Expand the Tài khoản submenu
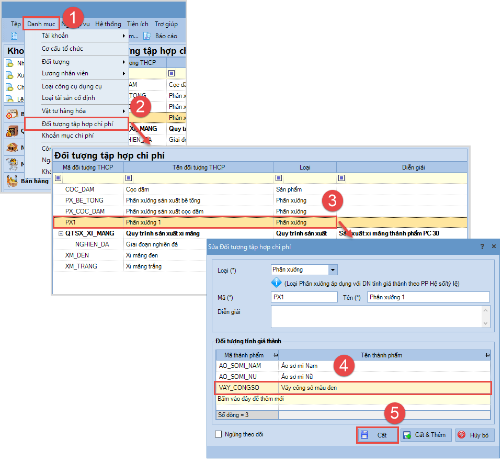The image size is (502, 461). 124,36
